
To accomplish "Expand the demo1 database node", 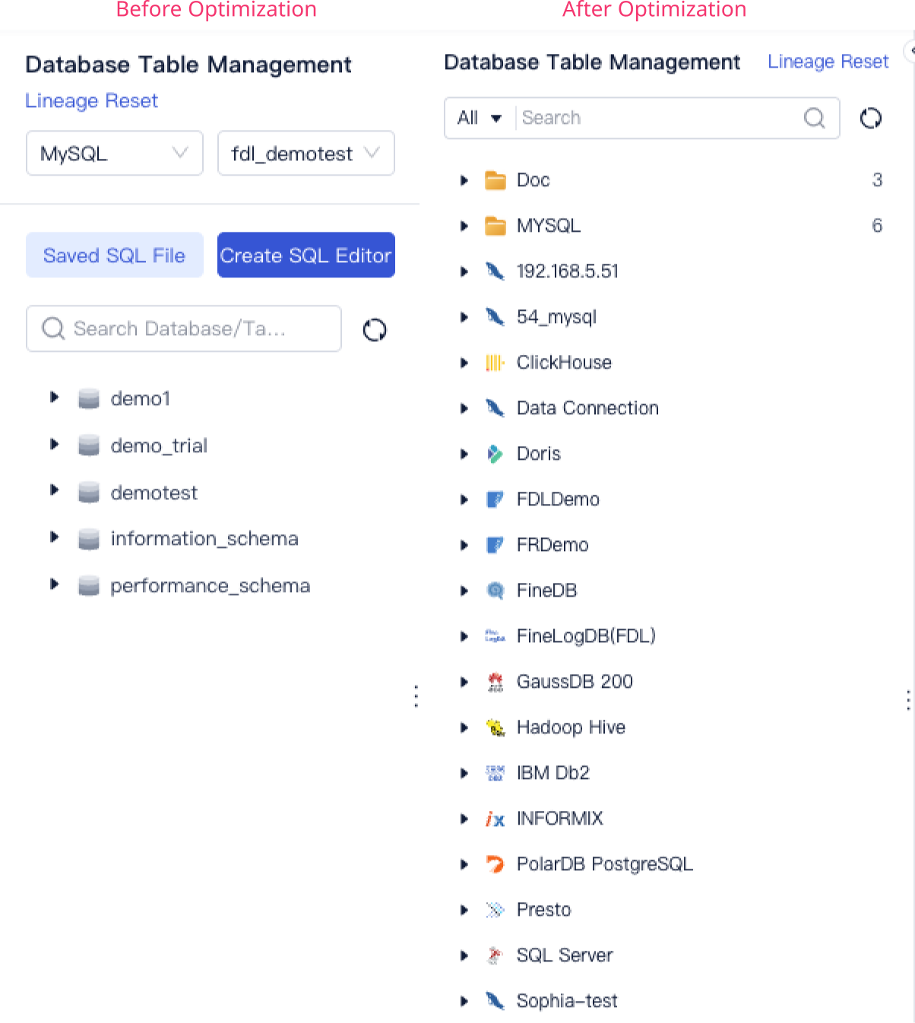I will (x=54, y=397).
